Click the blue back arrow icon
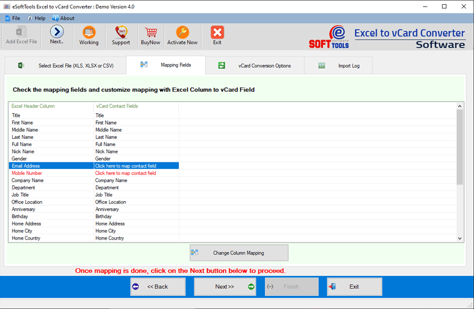Image resolution: width=474 pixels, height=309 pixels. [x=136, y=286]
